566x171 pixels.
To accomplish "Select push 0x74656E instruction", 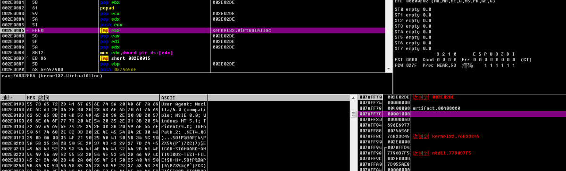I will (118, 69).
